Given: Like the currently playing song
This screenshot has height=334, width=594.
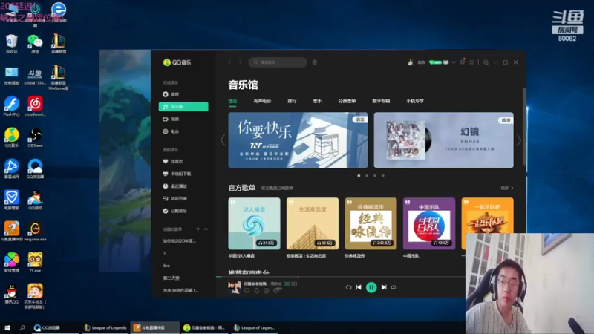Looking at the screenshot, I should pos(247,291).
